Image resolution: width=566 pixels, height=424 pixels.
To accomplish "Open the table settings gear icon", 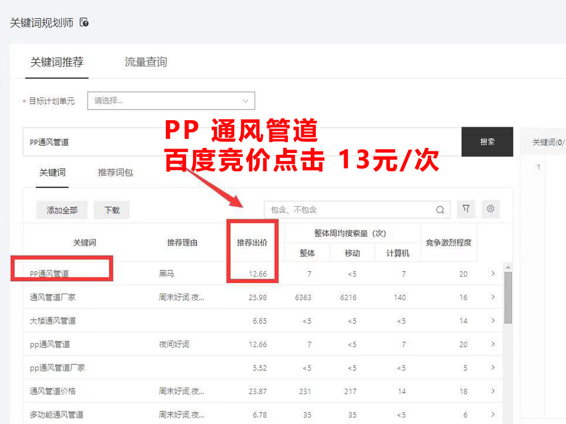I will [490, 209].
